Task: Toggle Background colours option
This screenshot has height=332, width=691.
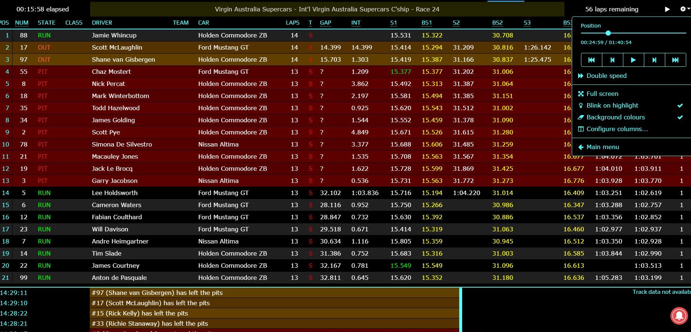Action: tap(630, 117)
